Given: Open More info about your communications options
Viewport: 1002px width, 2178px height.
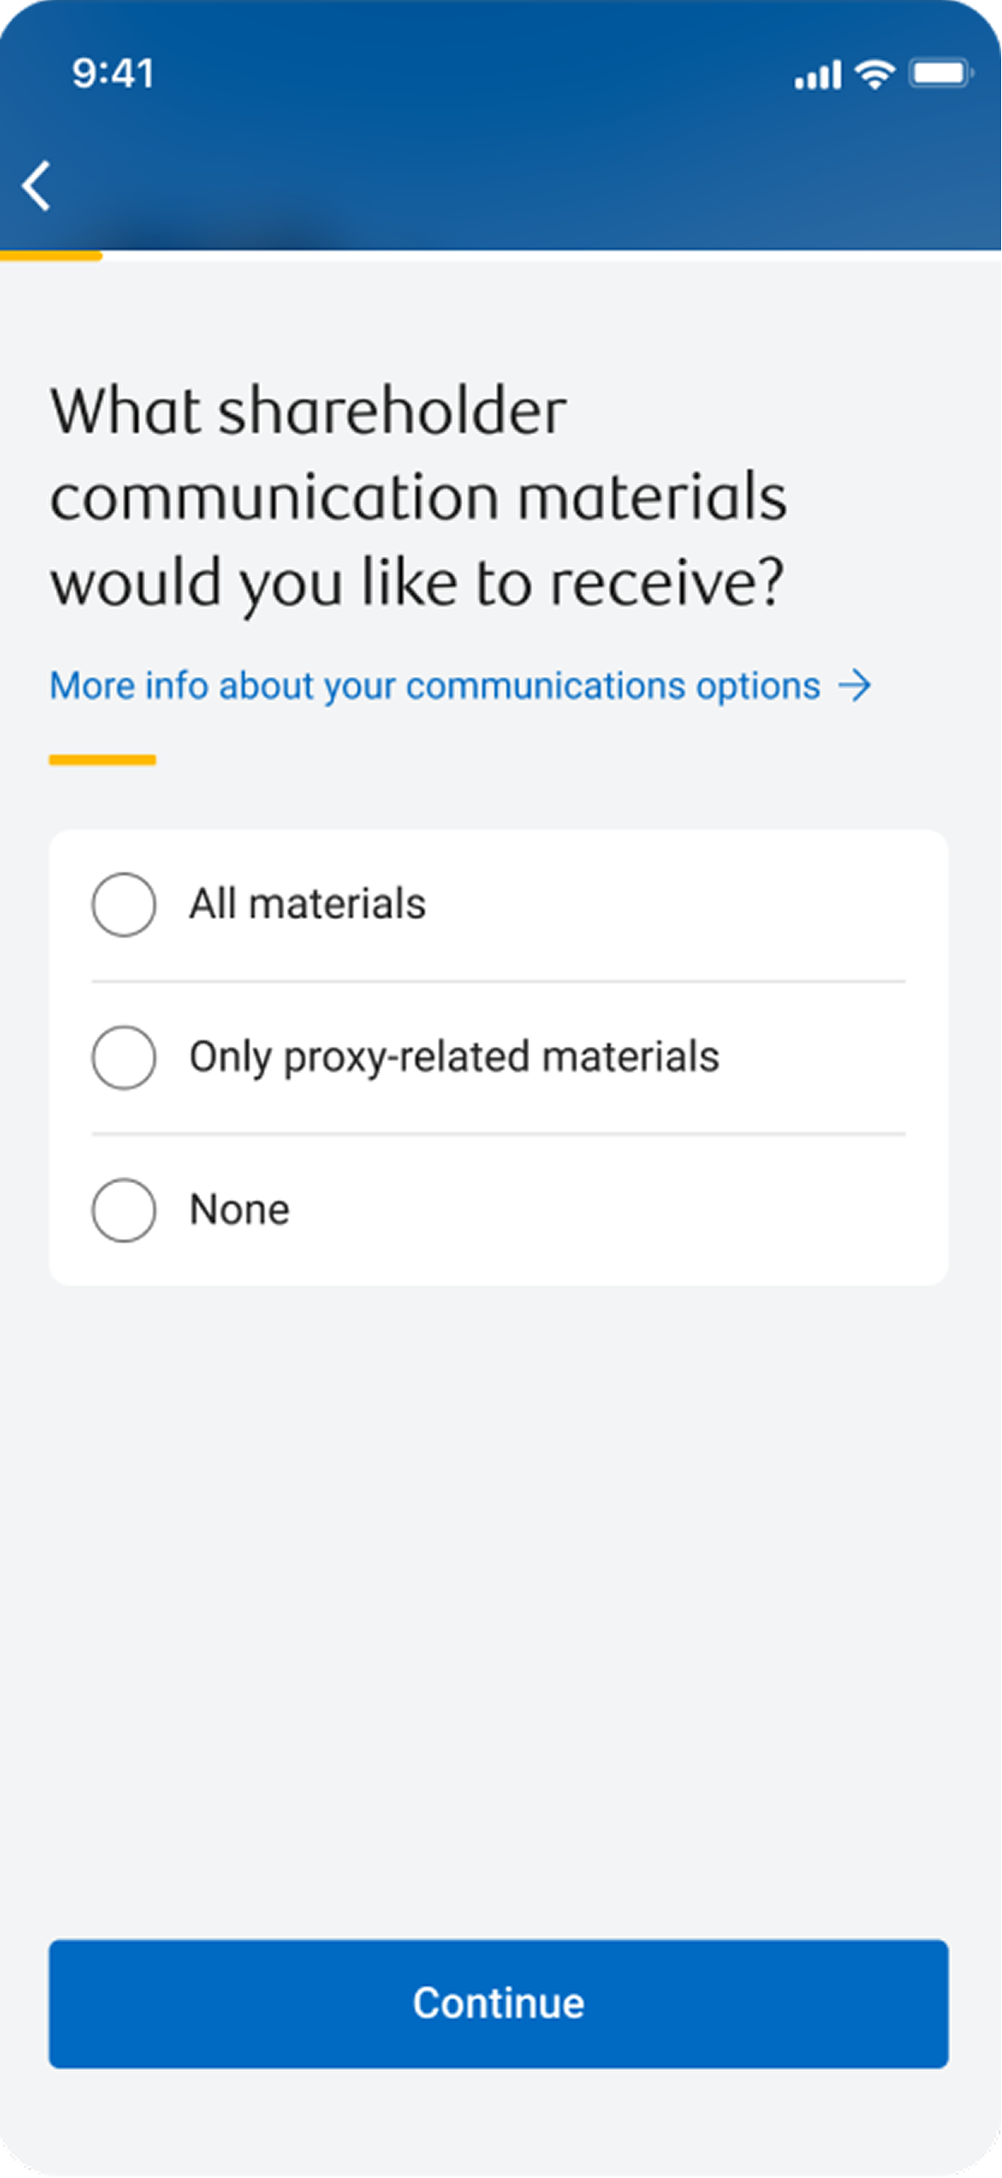Looking at the screenshot, I should [435, 686].
